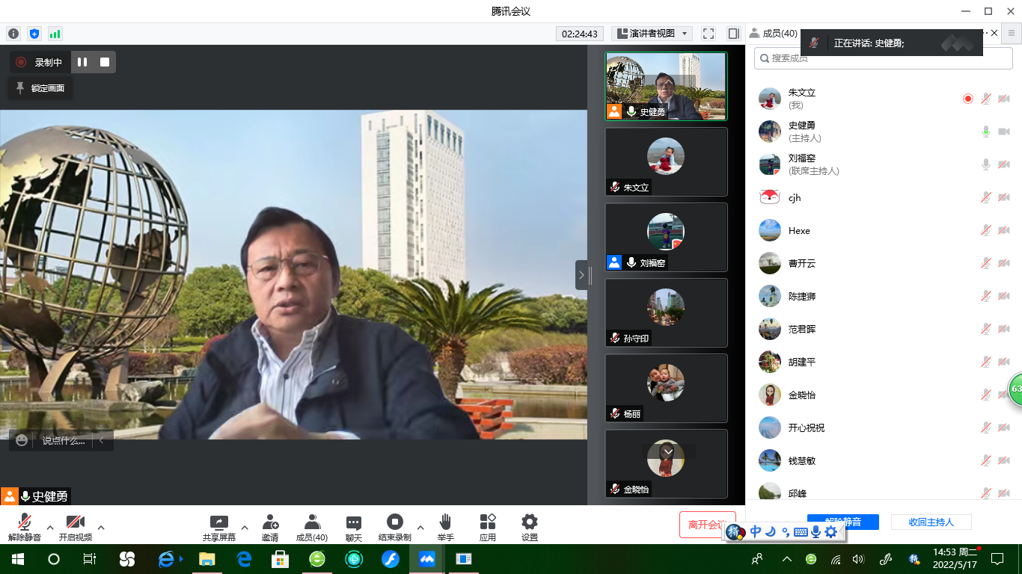Click the network signal status icon
Screen dimensions: 1022x574
(55, 34)
